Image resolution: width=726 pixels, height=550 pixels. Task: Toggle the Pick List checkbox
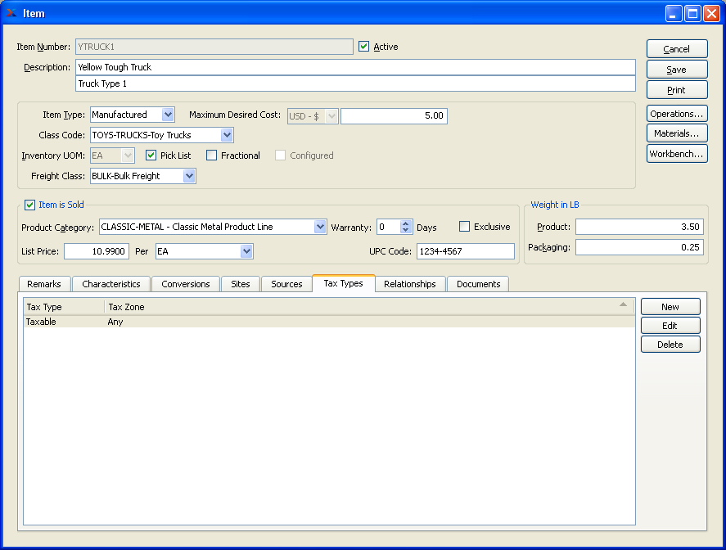pos(151,155)
